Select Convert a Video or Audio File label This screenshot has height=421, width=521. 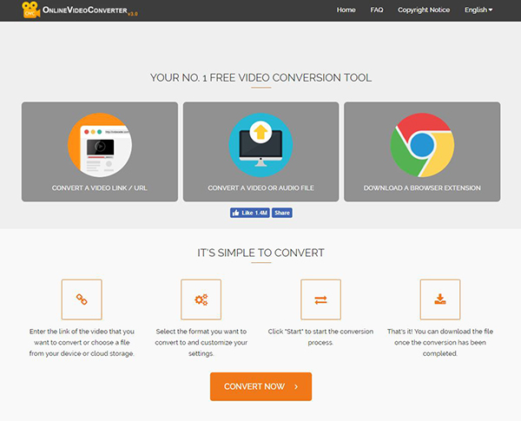[260, 187]
